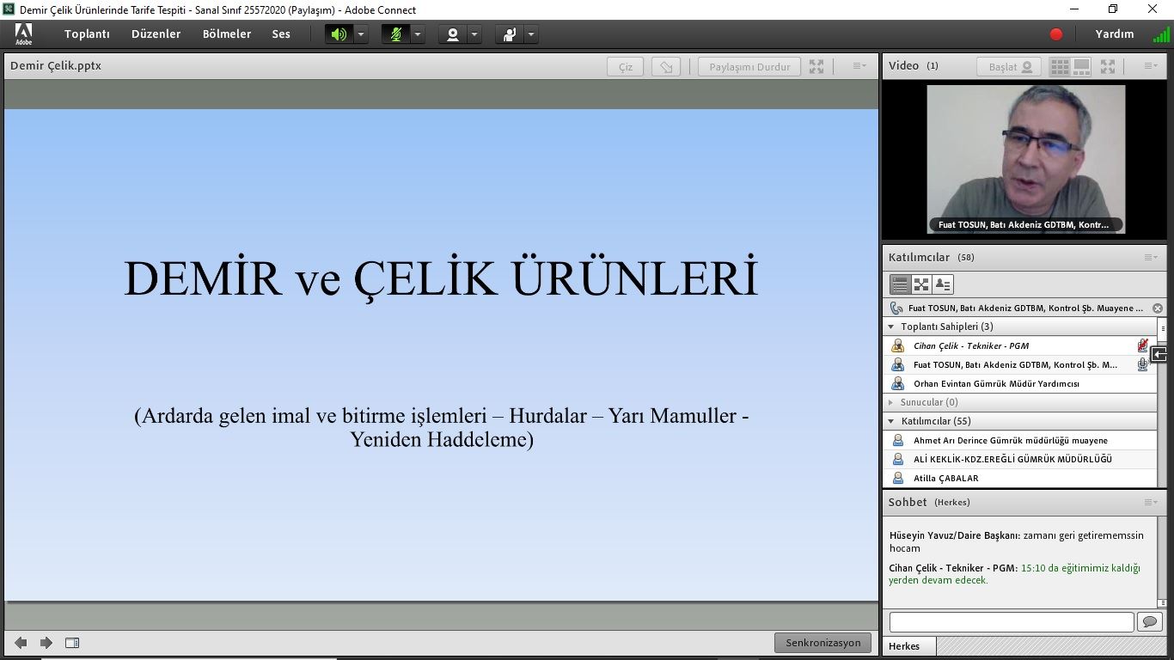1174x660 pixels.
Task: Switch video pod to grid layout
Action: click(1060, 66)
